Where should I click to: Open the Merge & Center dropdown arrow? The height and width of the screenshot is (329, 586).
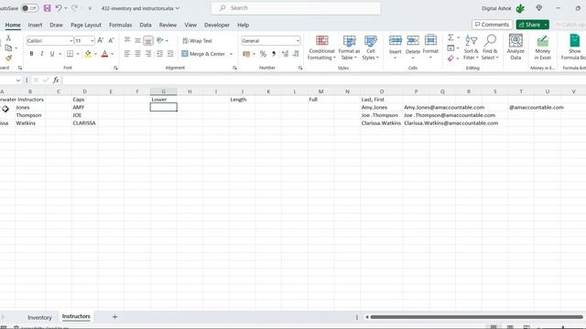[x=231, y=54]
